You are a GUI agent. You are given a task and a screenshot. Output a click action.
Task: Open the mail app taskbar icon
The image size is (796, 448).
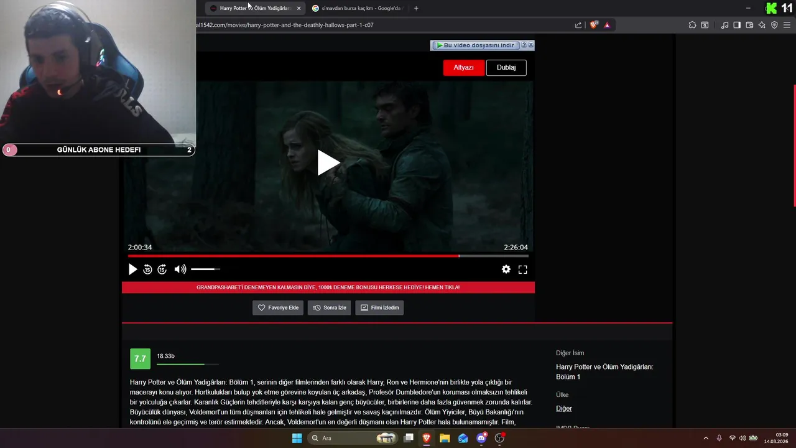463,438
